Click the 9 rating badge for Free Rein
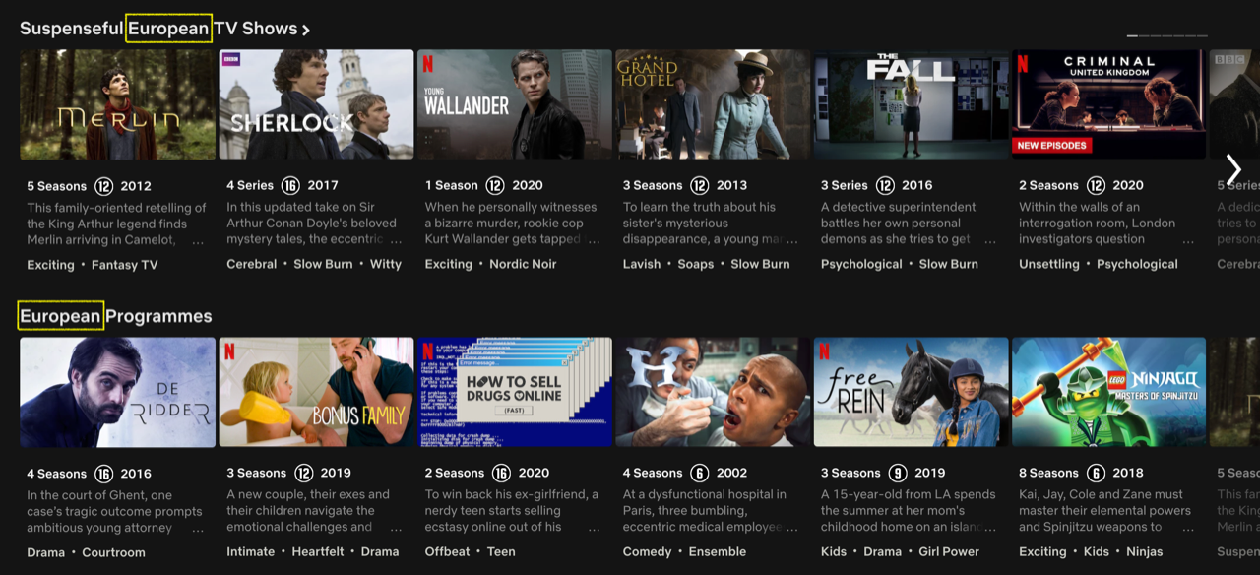The width and height of the screenshot is (1260, 575). (x=898, y=474)
